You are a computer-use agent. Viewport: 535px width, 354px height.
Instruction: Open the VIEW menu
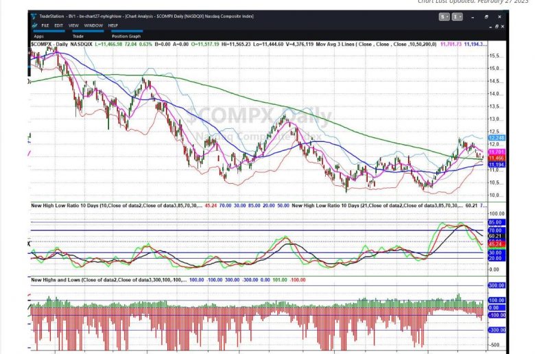(x=73, y=25)
